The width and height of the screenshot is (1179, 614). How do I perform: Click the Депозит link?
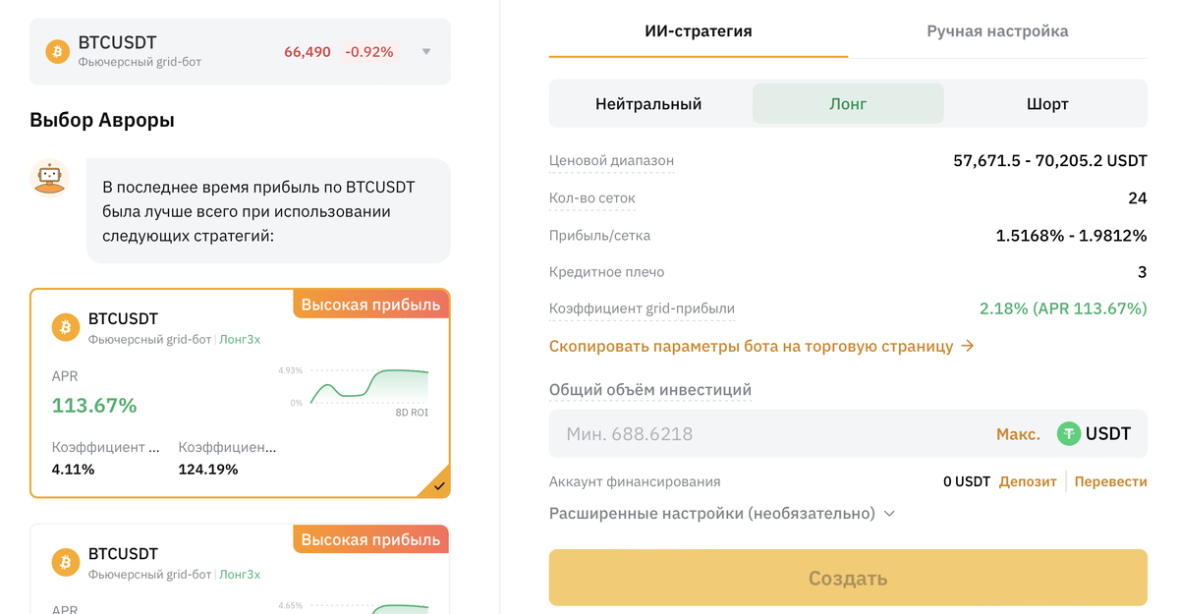[x=1028, y=481]
